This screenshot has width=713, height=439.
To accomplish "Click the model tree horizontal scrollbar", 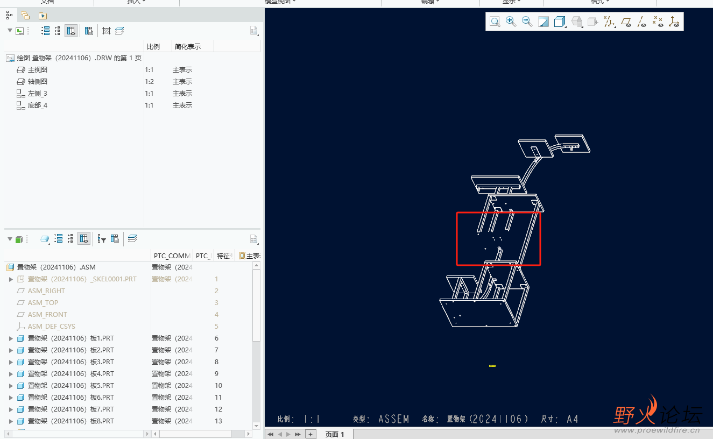I will (195, 434).
